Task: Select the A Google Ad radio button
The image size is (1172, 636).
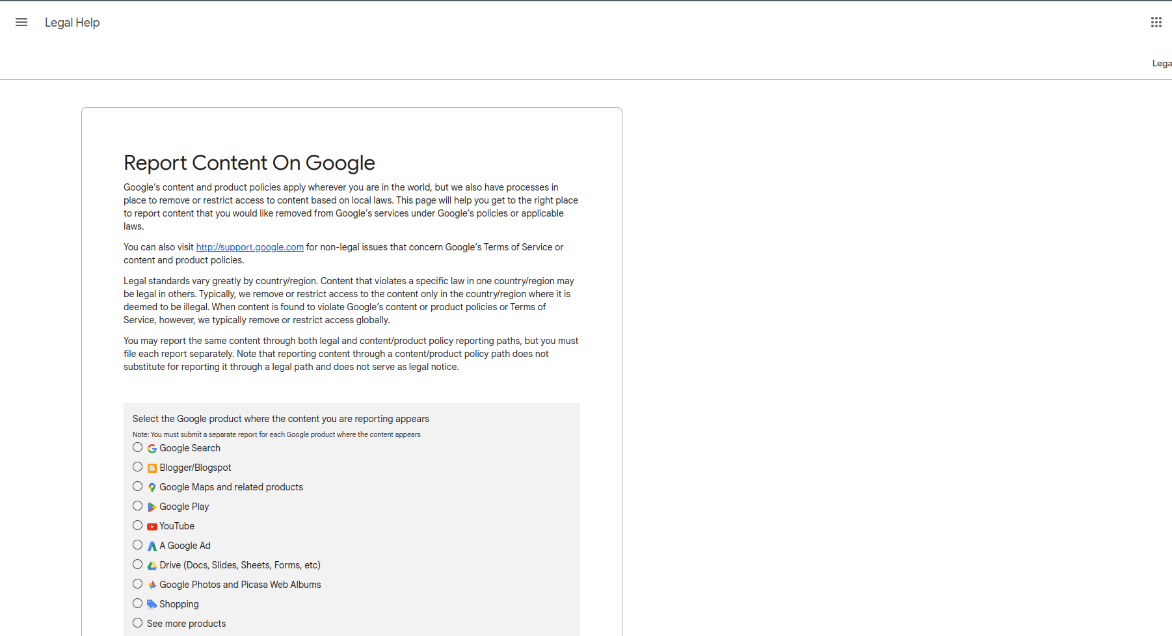Action: pos(137,545)
